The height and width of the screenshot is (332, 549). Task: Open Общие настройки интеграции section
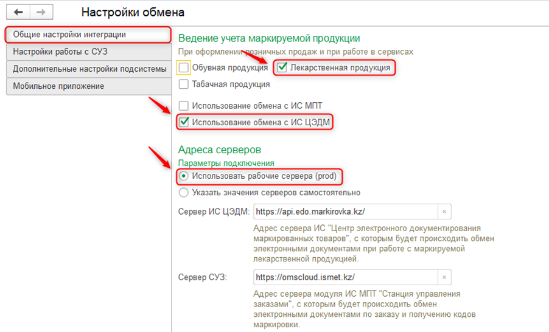point(86,35)
